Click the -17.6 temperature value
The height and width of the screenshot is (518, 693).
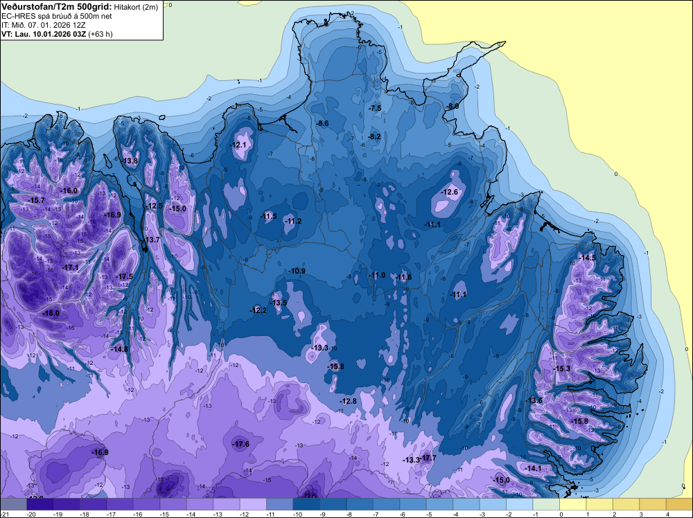[241, 445]
